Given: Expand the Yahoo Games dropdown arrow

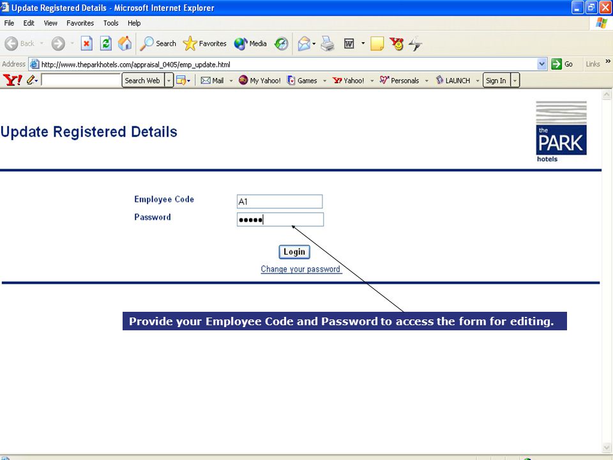Looking at the screenshot, I should 324,80.
